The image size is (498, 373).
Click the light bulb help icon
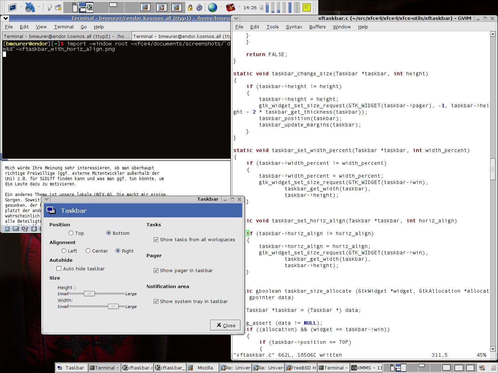50,7
